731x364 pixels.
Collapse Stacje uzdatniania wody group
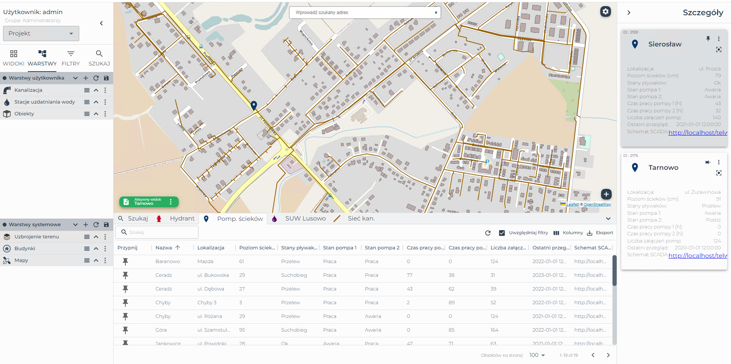click(x=96, y=102)
